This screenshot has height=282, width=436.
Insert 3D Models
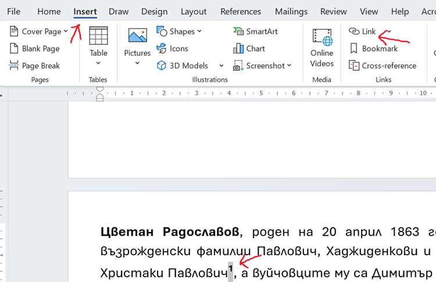coord(183,66)
